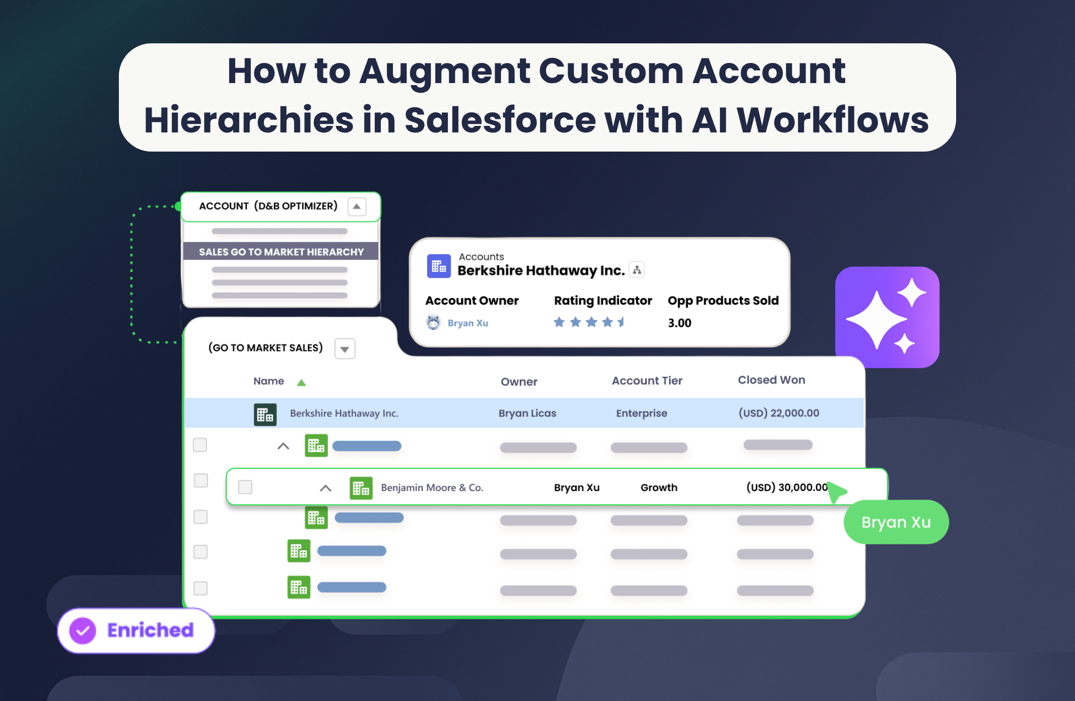Click Bryan Licas owner cell
Viewport: 1075px width, 701px height.
tap(527, 413)
